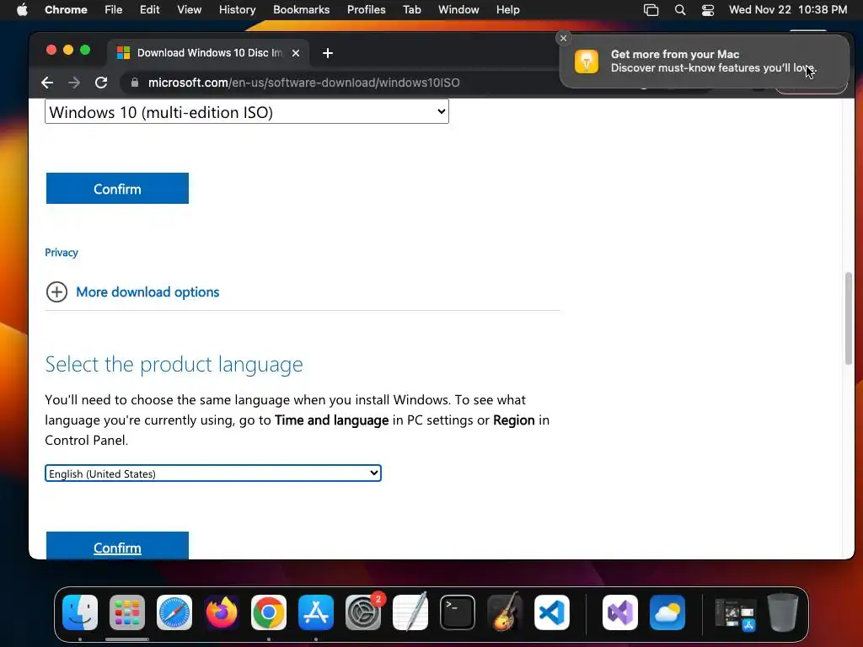This screenshot has width=863, height=647.
Task: Go forward to next page
Action: [74, 83]
